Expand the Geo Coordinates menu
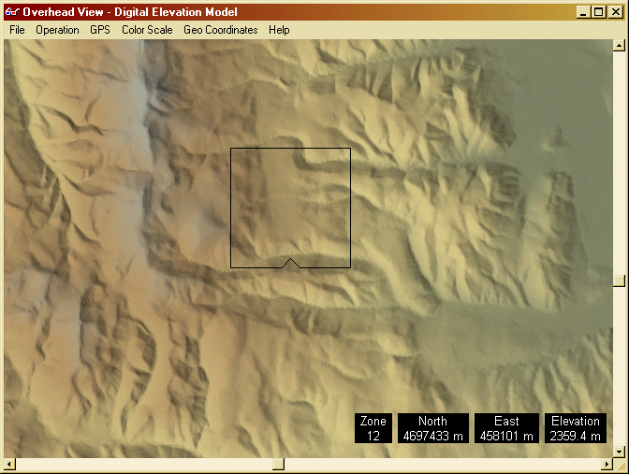Viewport: 629px width, 474px height. click(220, 30)
